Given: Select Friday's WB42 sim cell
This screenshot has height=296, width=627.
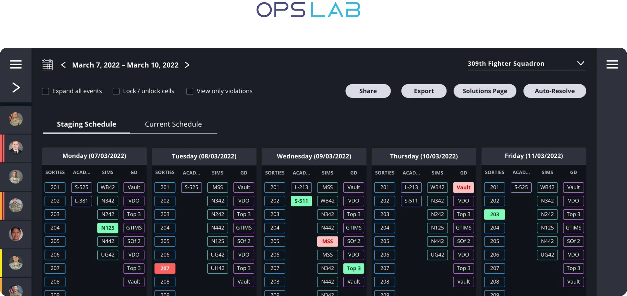Looking at the screenshot, I should click(547, 187).
